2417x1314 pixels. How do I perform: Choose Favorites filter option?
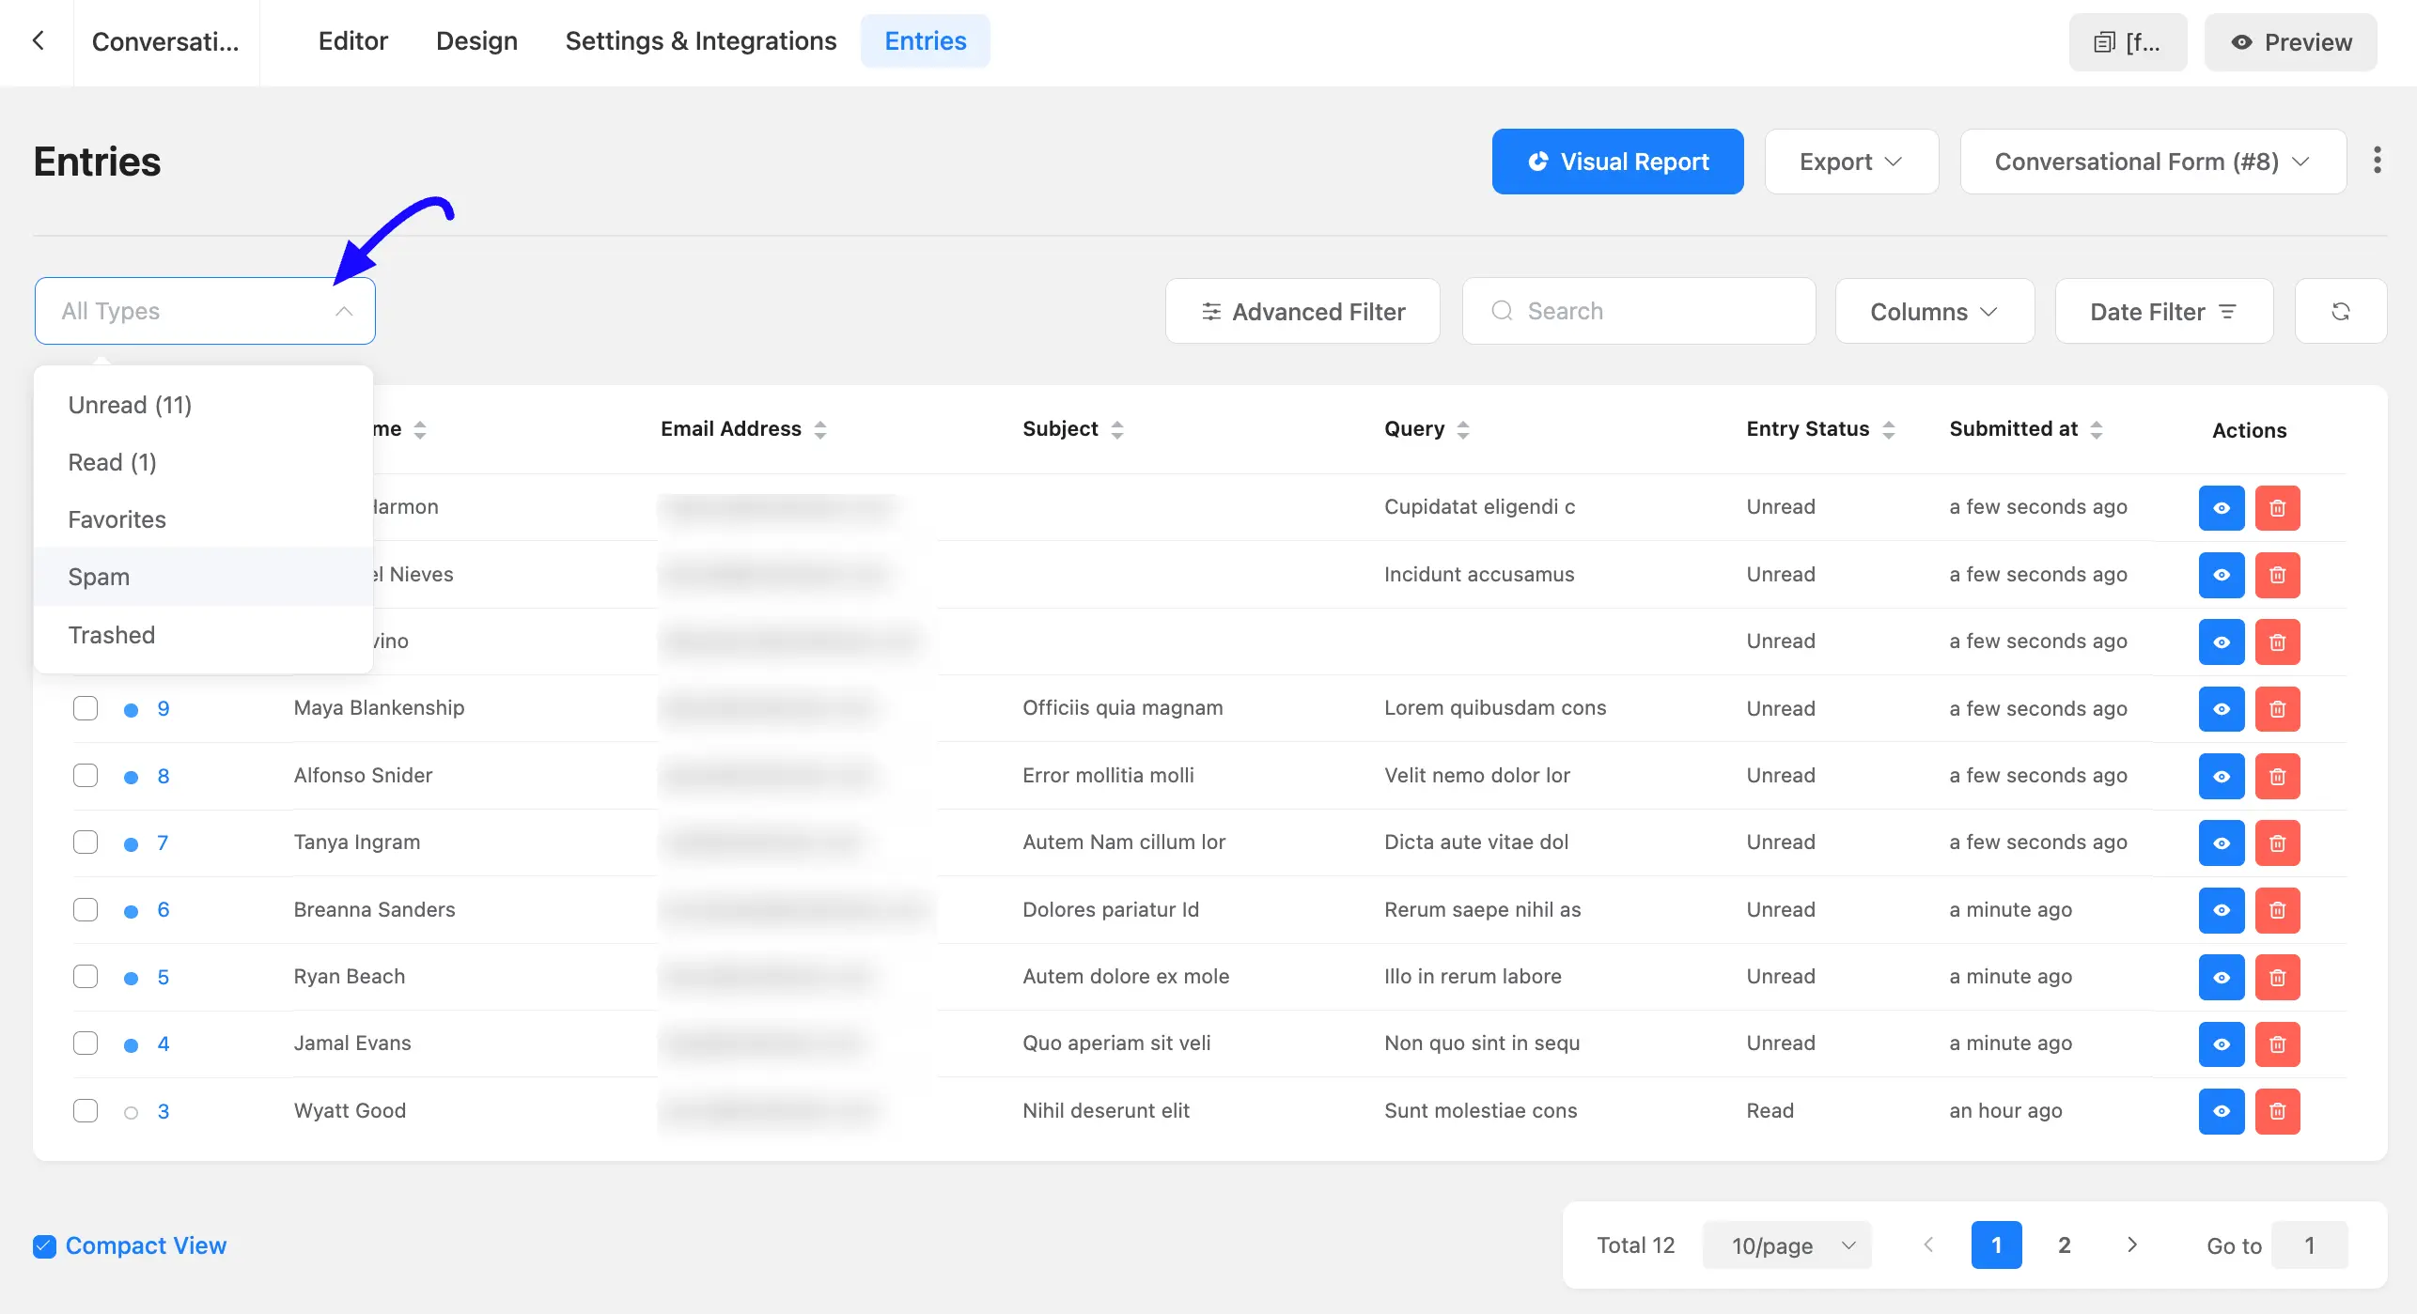(203, 519)
